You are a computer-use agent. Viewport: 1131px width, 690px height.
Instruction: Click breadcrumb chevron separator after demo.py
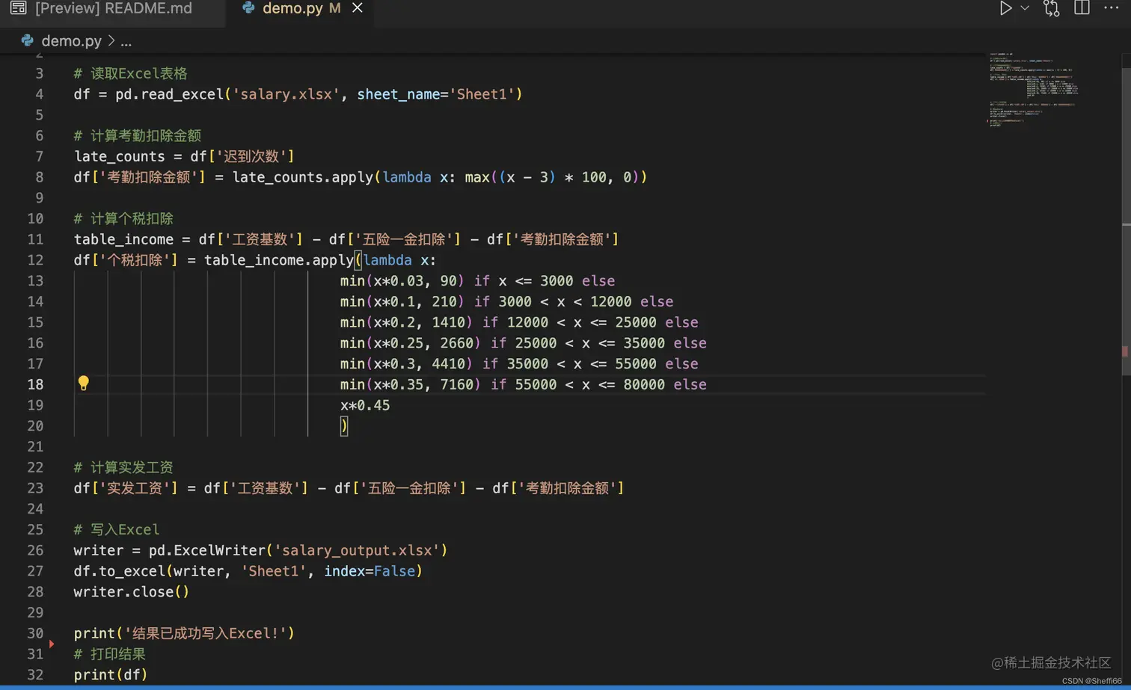tap(111, 41)
